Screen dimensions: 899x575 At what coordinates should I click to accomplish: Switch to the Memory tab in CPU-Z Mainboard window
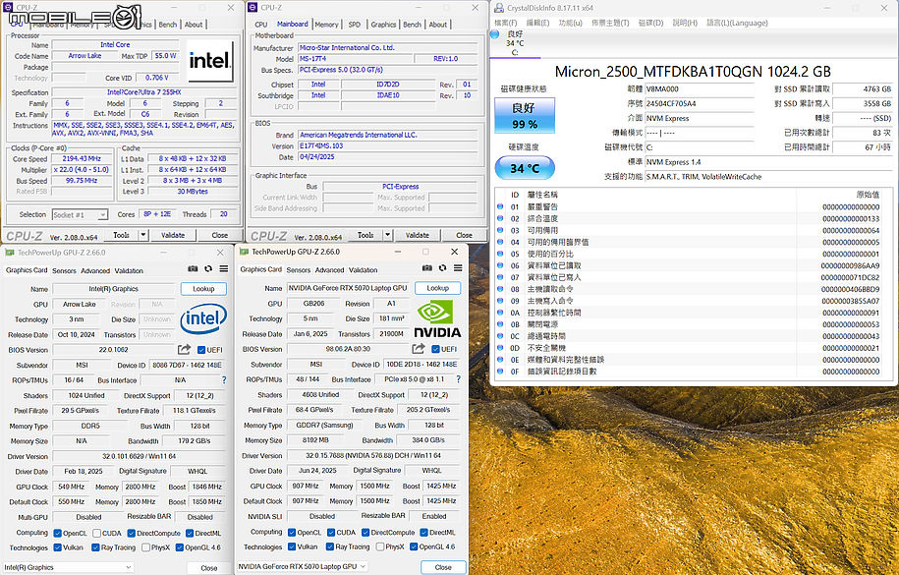pyautogui.click(x=326, y=25)
